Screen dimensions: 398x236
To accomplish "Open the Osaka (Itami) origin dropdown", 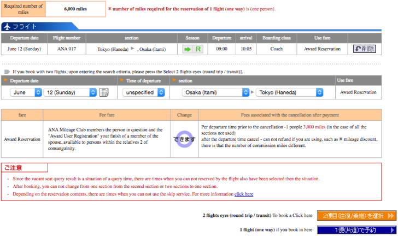I will click(x=215, y=92).
